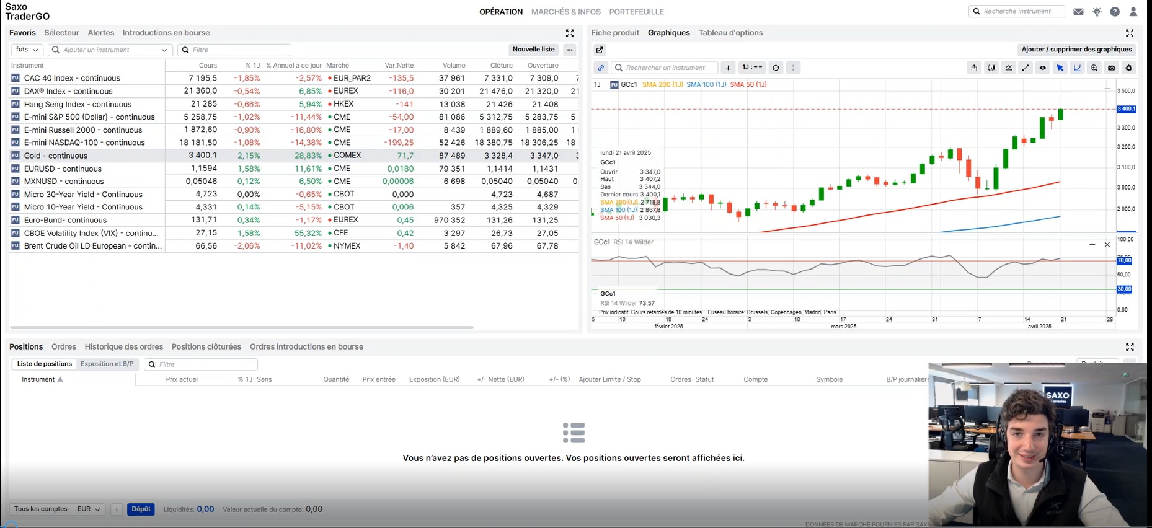Viewport: 1152px width, 528px height.
Task: Open chart settings gear icon
Action: pos(1128,68)
